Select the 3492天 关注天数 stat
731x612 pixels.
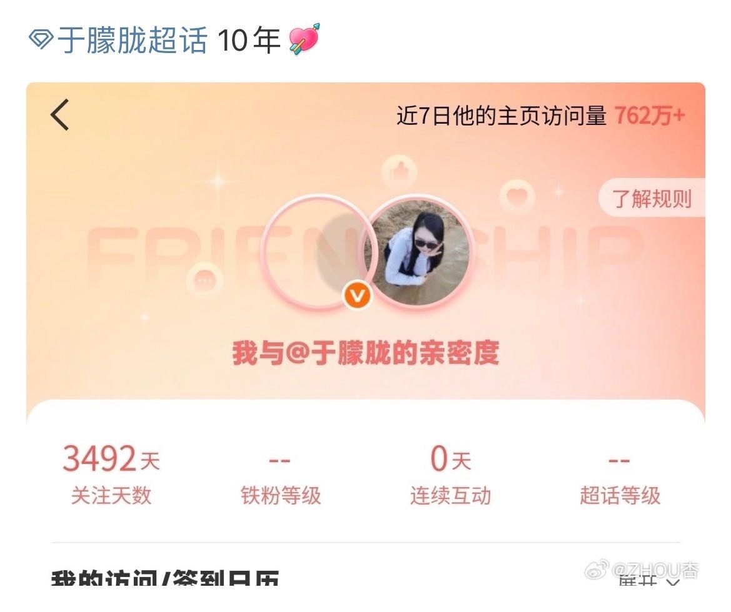click(x=111, y=474)
